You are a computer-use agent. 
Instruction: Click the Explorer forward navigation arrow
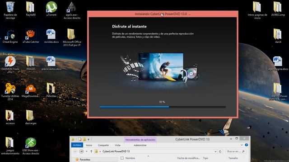pyautogui.click(x=81, y=151)
